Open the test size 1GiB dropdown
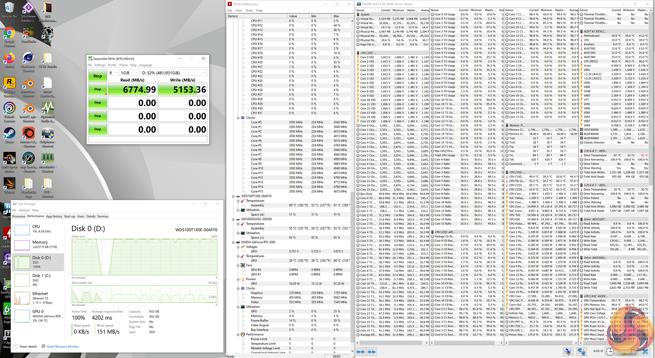This screenshot has height=358, width=655. point(130,73)
